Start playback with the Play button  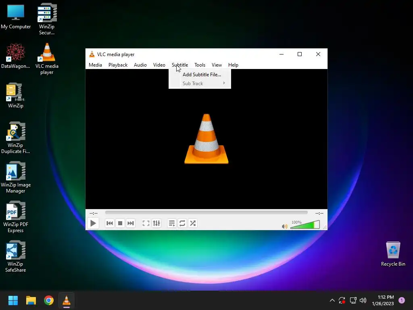pos(93,223)
